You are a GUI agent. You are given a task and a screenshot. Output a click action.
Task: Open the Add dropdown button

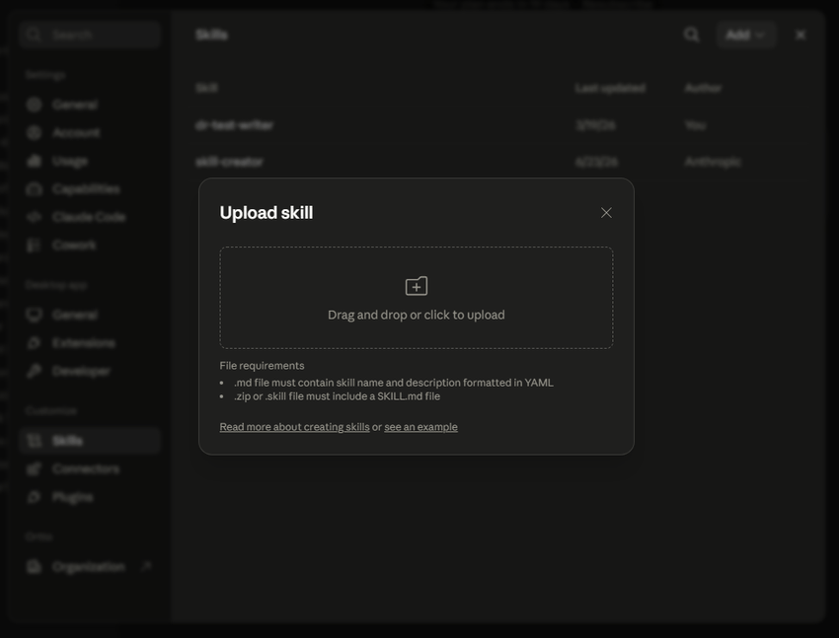point(746,35)
